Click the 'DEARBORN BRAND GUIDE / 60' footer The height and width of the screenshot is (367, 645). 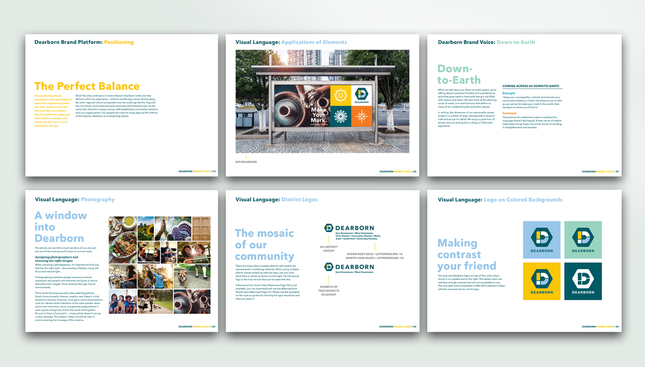pyautogui.click(x=197, y=327)
